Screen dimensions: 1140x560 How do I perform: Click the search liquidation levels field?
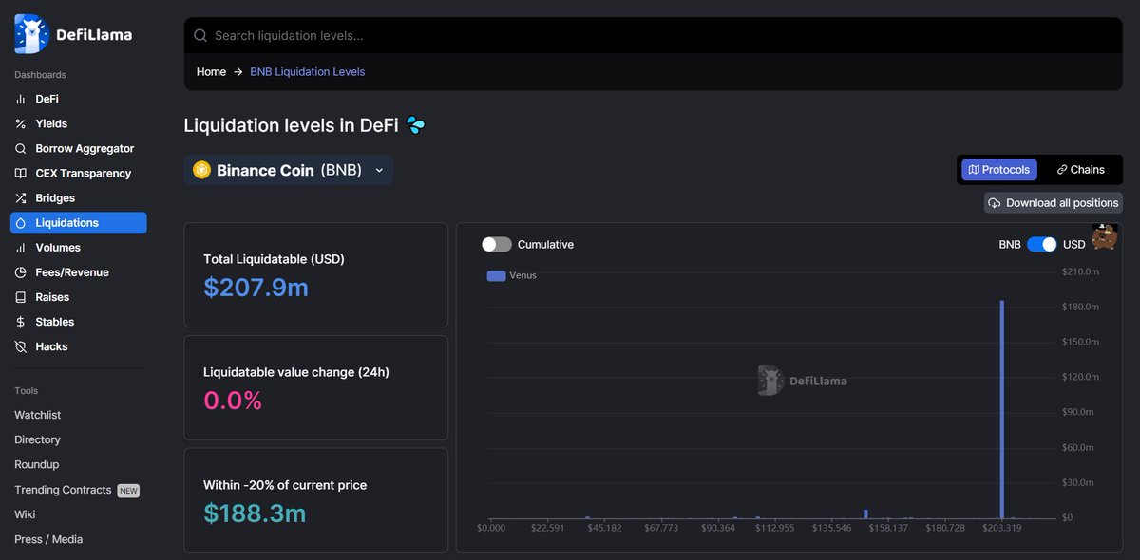pyautogui.click(x=654, y=36)
